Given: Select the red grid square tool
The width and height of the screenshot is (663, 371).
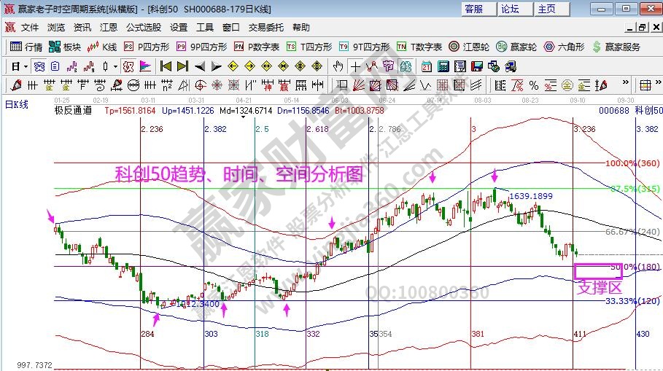Looking at the screenshot, I should 443,86.
